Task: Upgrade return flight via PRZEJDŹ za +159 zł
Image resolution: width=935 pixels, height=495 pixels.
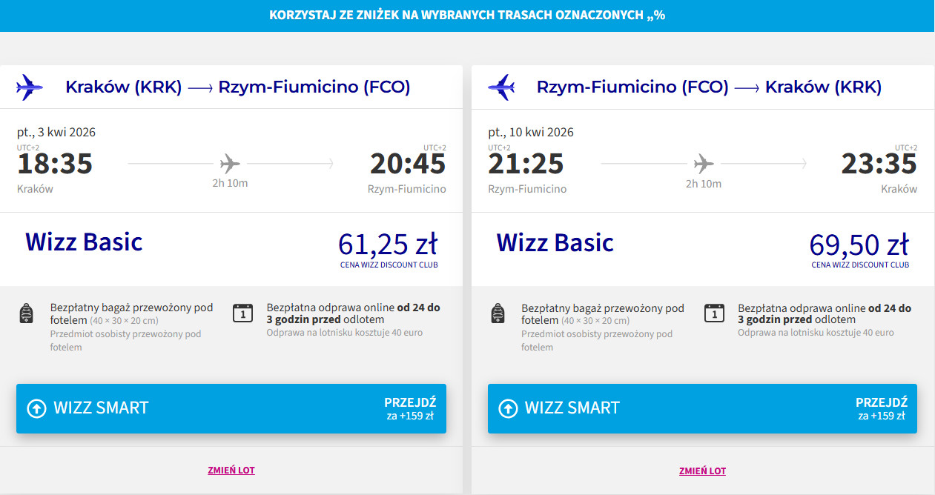Action: pyautogui.click(x=881, y=408)
